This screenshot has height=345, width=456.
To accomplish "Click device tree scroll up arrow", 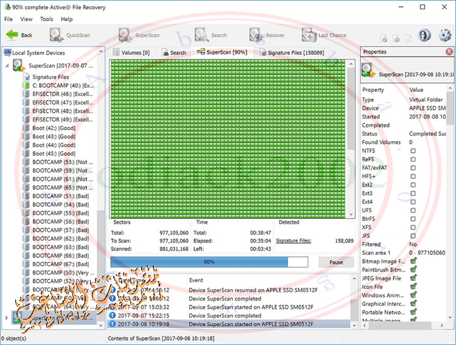I will (x=101, y=51).
